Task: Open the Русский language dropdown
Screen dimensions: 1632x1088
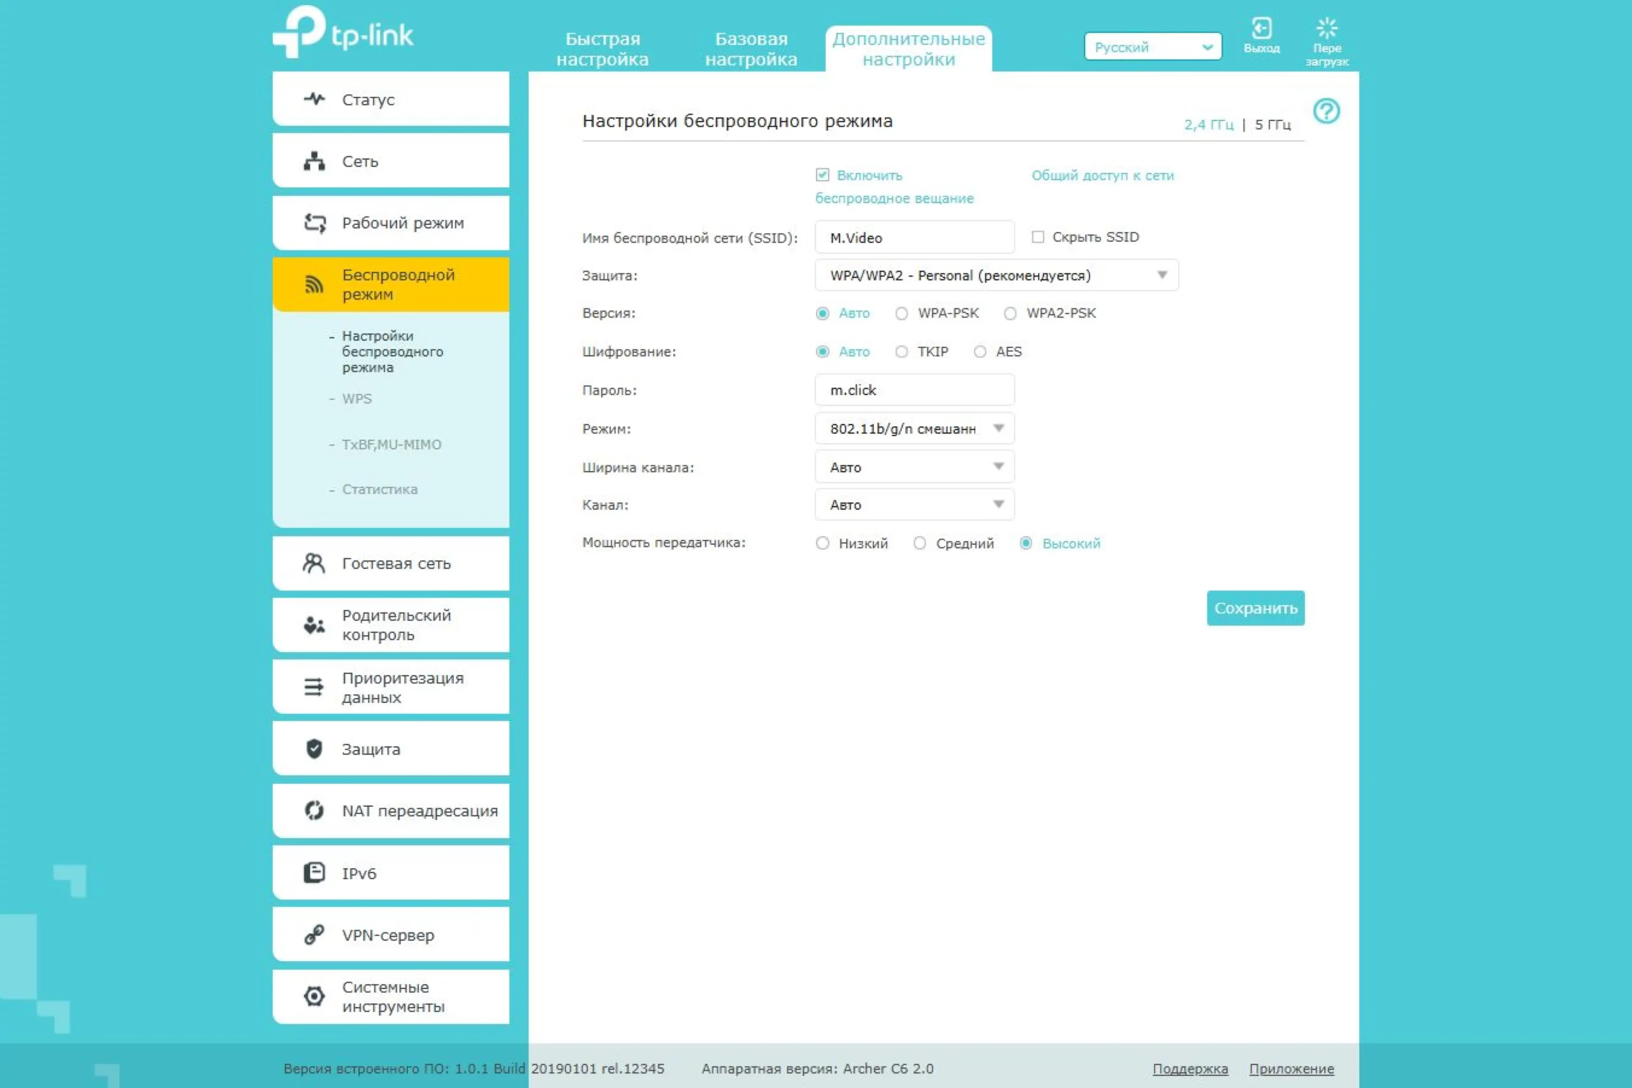Action: 1153,47
